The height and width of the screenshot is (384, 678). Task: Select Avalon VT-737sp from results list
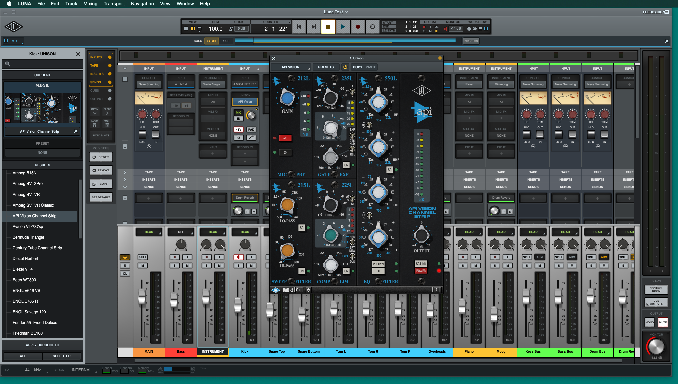(x=28, y=227)
